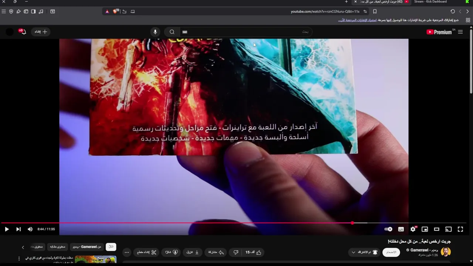The width and height of the screenshot is (473, 266).
Task: Select the YouTube video browser tab
Action: 381,2
